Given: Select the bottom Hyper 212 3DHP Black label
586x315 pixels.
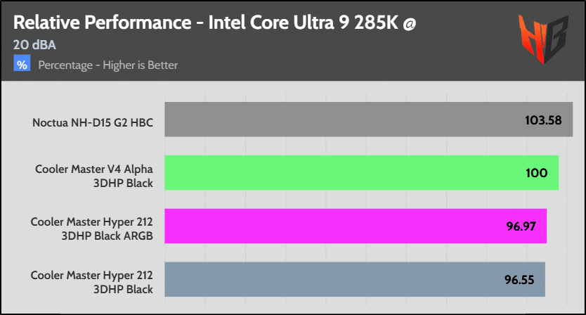Looking at the screenshot, I should [91, 281].
